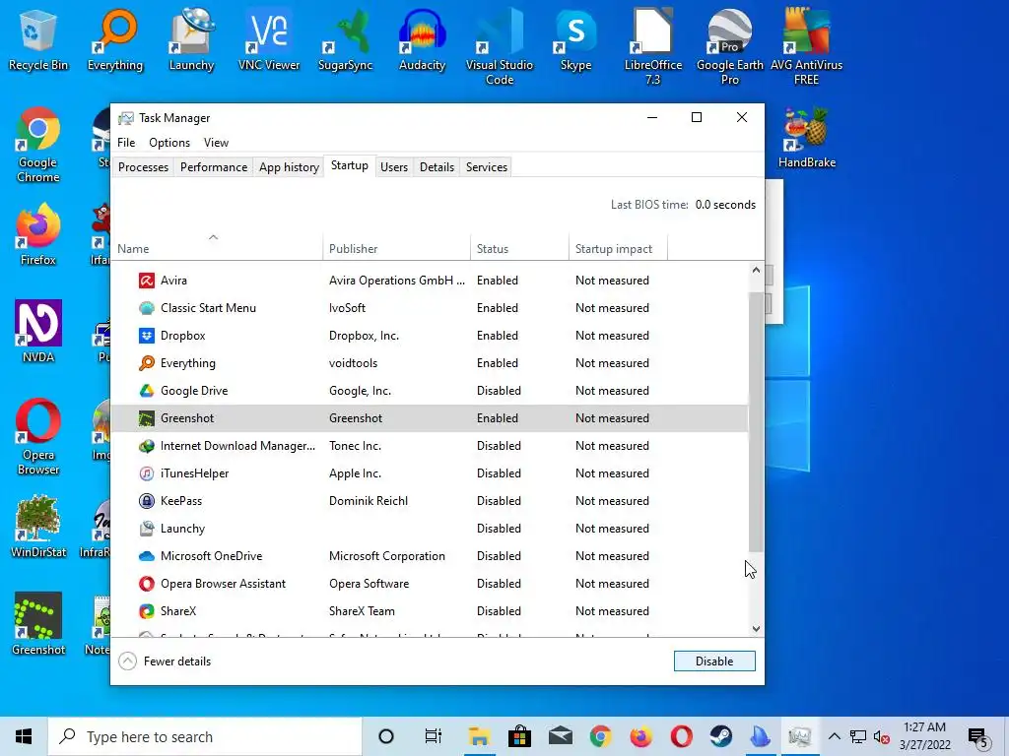Switch to the Users tab

394,167
